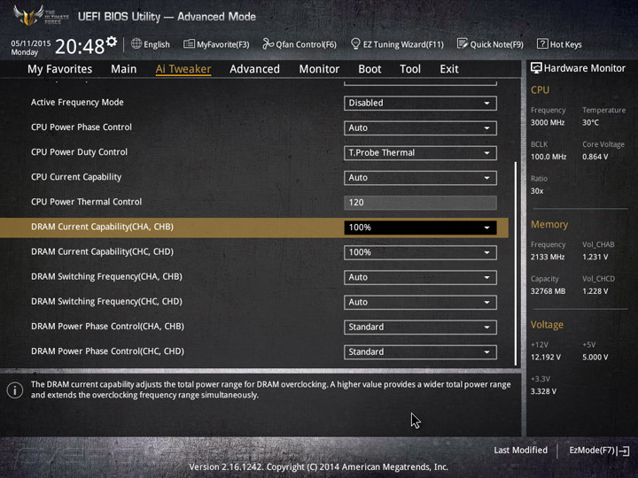The height and width of the screenshot is (478, 638).
Task: Click the Capacity 32768 MB value
Action: click(x=548, y=291)
